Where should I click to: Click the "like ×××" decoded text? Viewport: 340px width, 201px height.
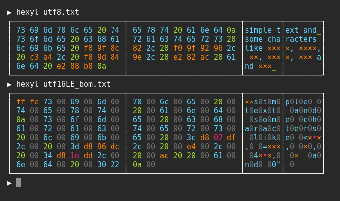(x=262, y=48)
